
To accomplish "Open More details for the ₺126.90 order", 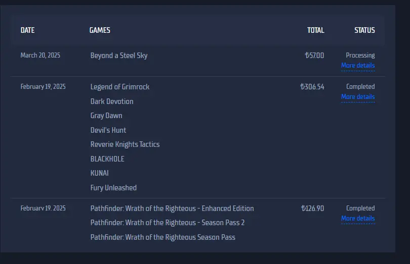I will coord(358,219).
